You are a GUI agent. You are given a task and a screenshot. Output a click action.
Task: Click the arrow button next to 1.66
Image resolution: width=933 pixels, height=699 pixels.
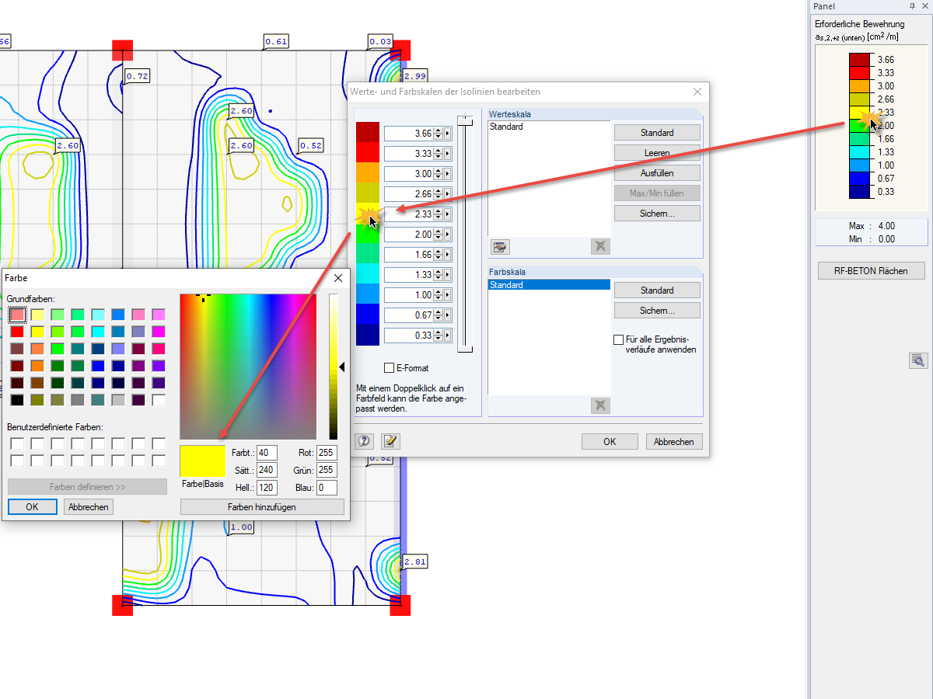click(448, 255)
